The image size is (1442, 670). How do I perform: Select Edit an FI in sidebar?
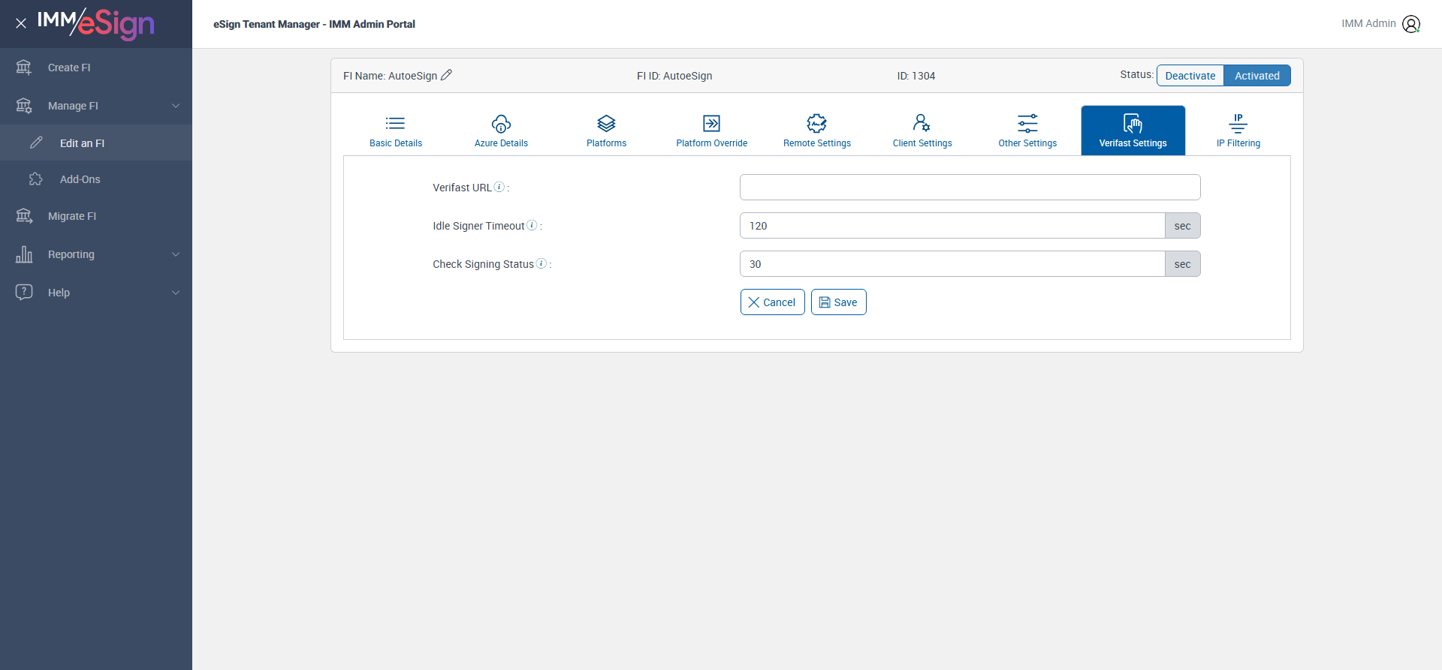(x=96, y=143)
